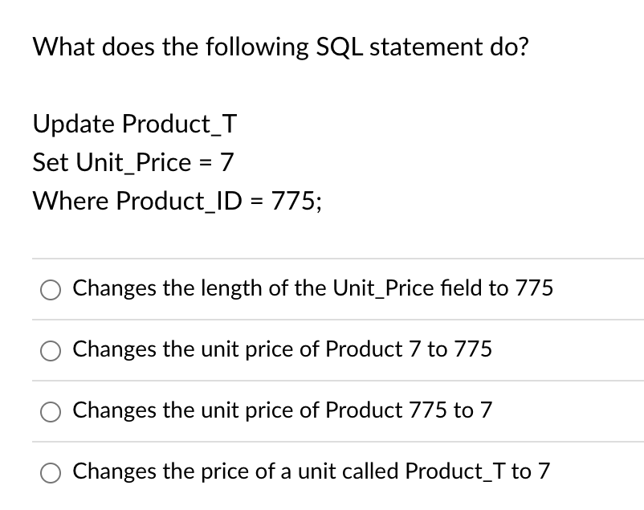Click 'Product_T' in the Update line
This screenshot has width=644, height=510.
[180, 124]
